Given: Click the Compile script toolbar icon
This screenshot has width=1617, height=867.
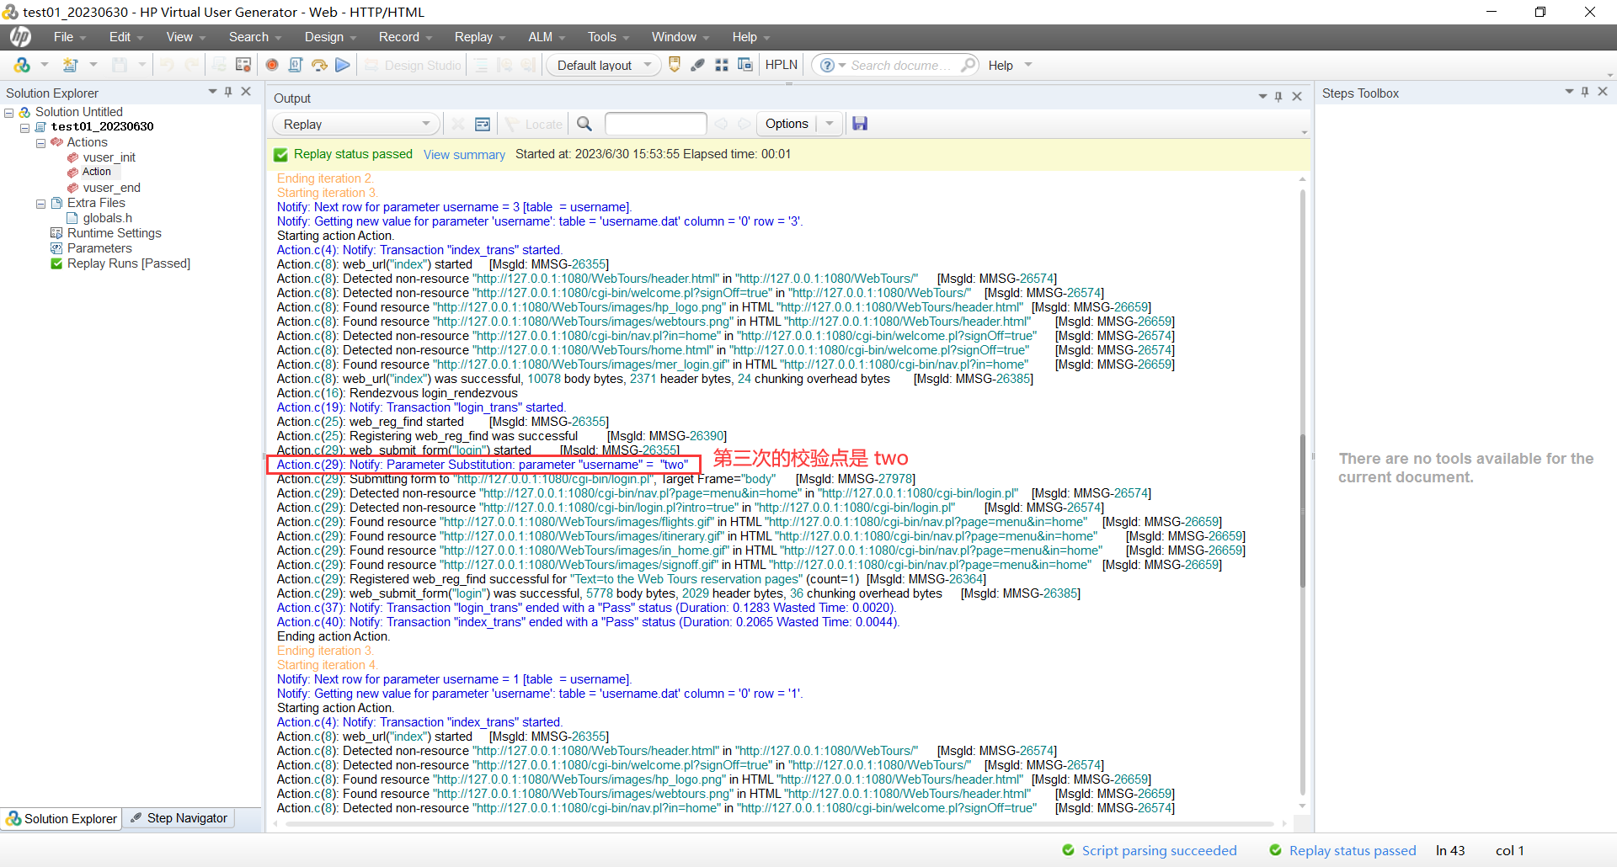Looking at the screenshot, I should [296, 65].
